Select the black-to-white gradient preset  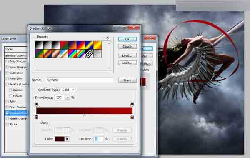click(x=39, y=45)
